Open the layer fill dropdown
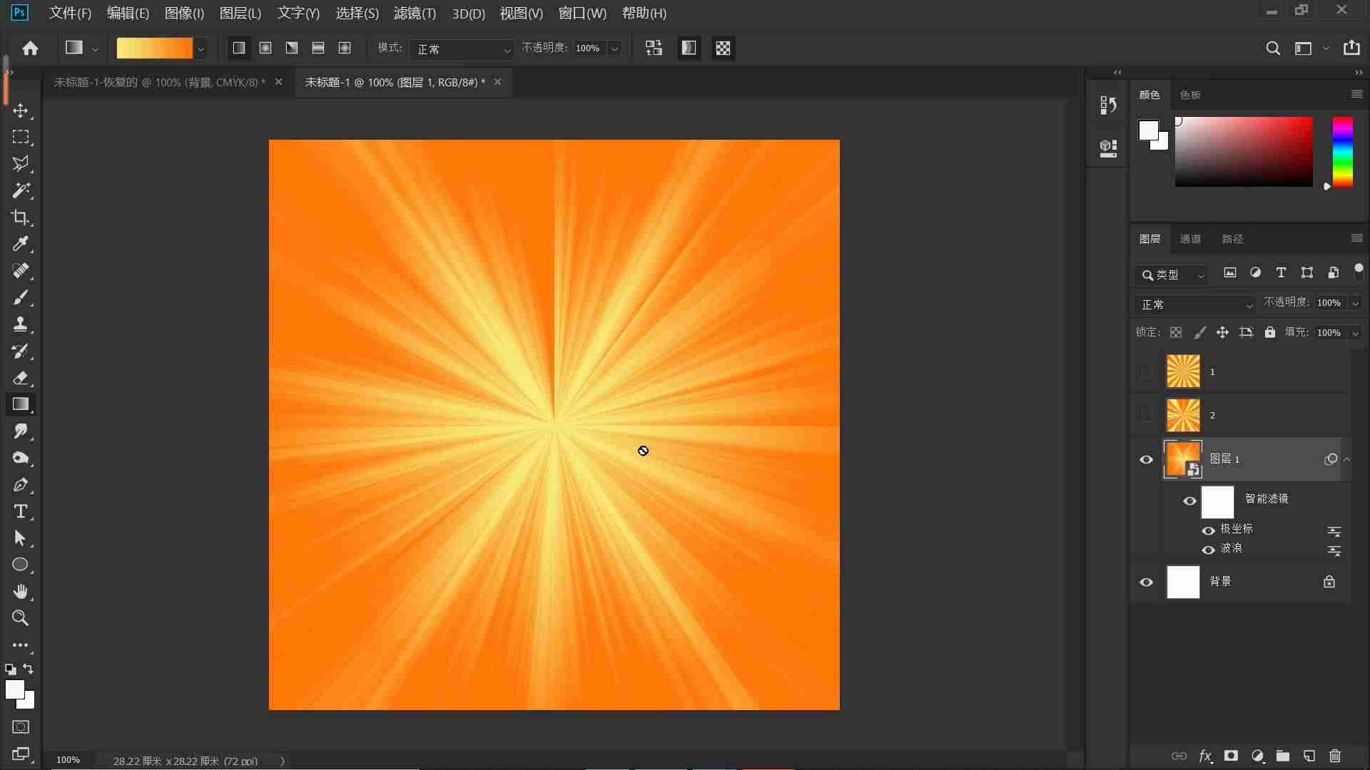Image resolution: width=1370 pixels, height=770 pixels. (1355, 333)
